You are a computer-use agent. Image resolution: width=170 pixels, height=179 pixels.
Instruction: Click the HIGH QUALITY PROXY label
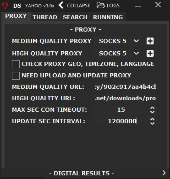click(47, 54)
